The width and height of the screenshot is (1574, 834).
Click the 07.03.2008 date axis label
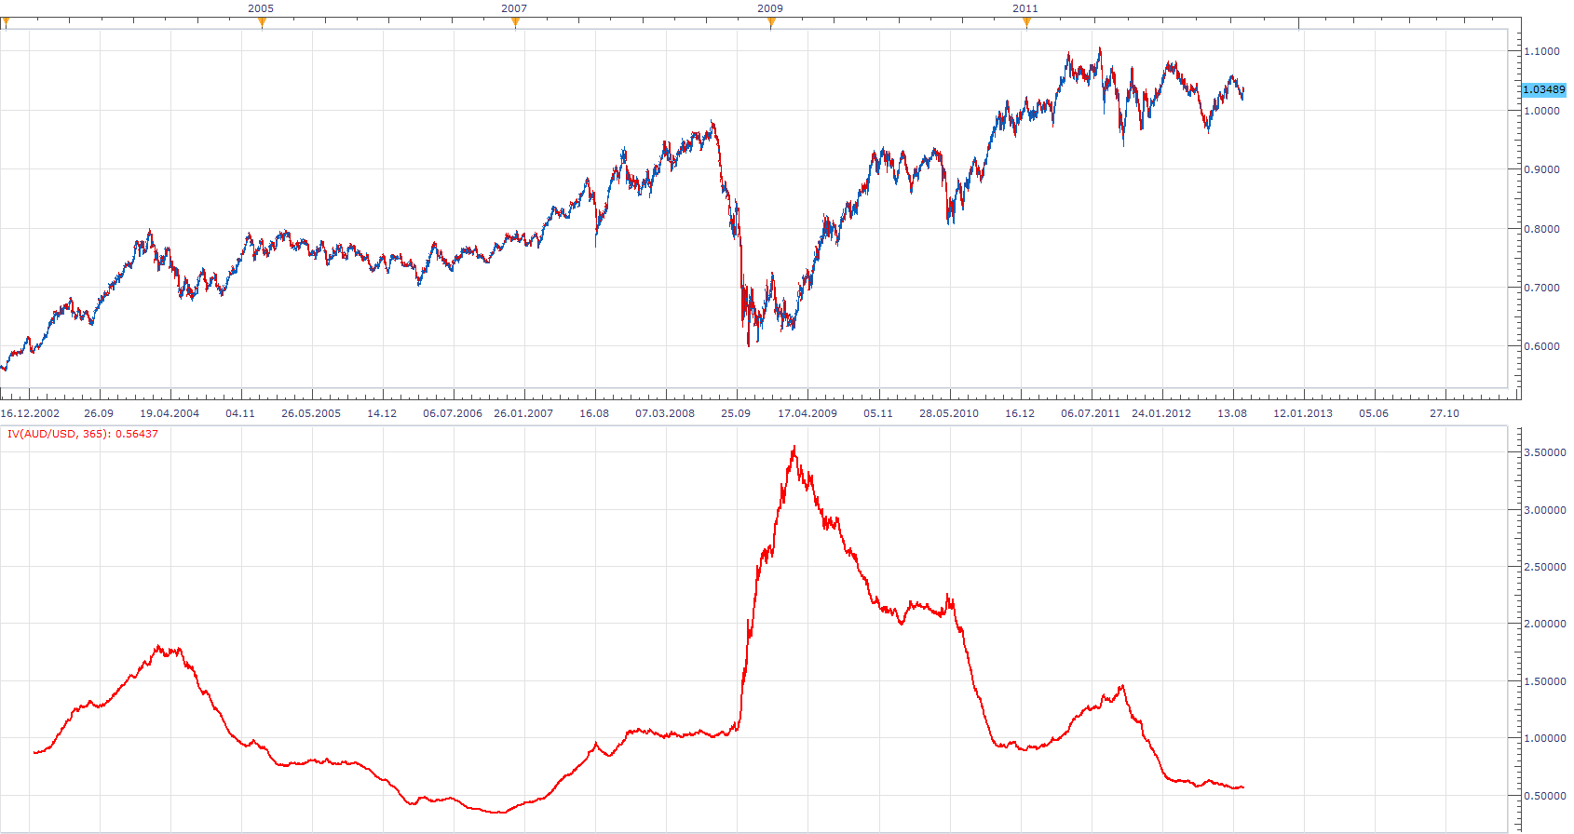665,413
